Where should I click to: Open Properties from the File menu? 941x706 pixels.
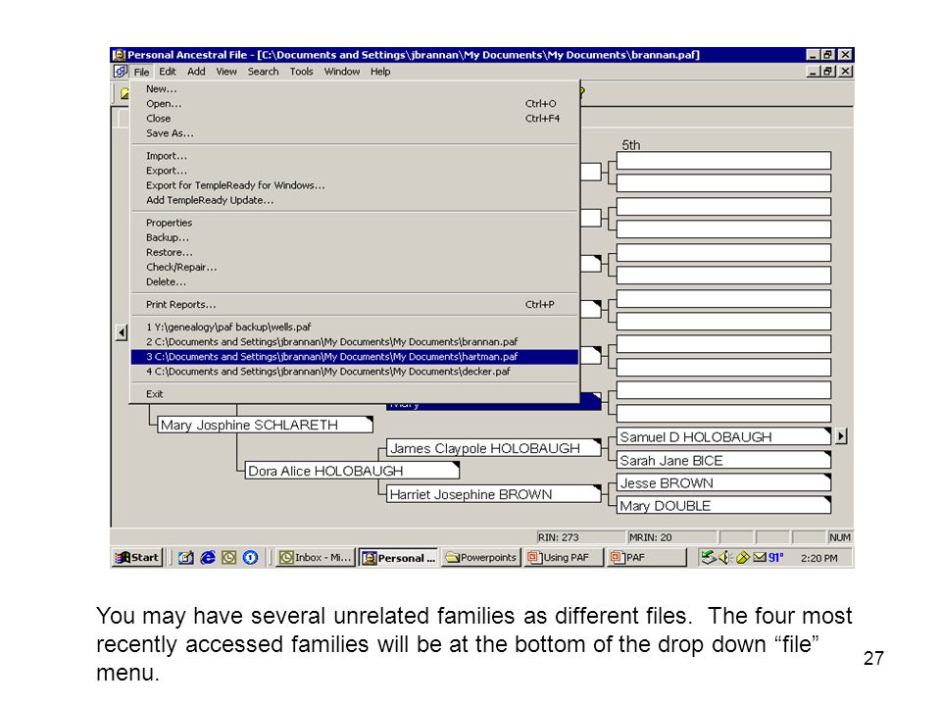pos(355,223)
